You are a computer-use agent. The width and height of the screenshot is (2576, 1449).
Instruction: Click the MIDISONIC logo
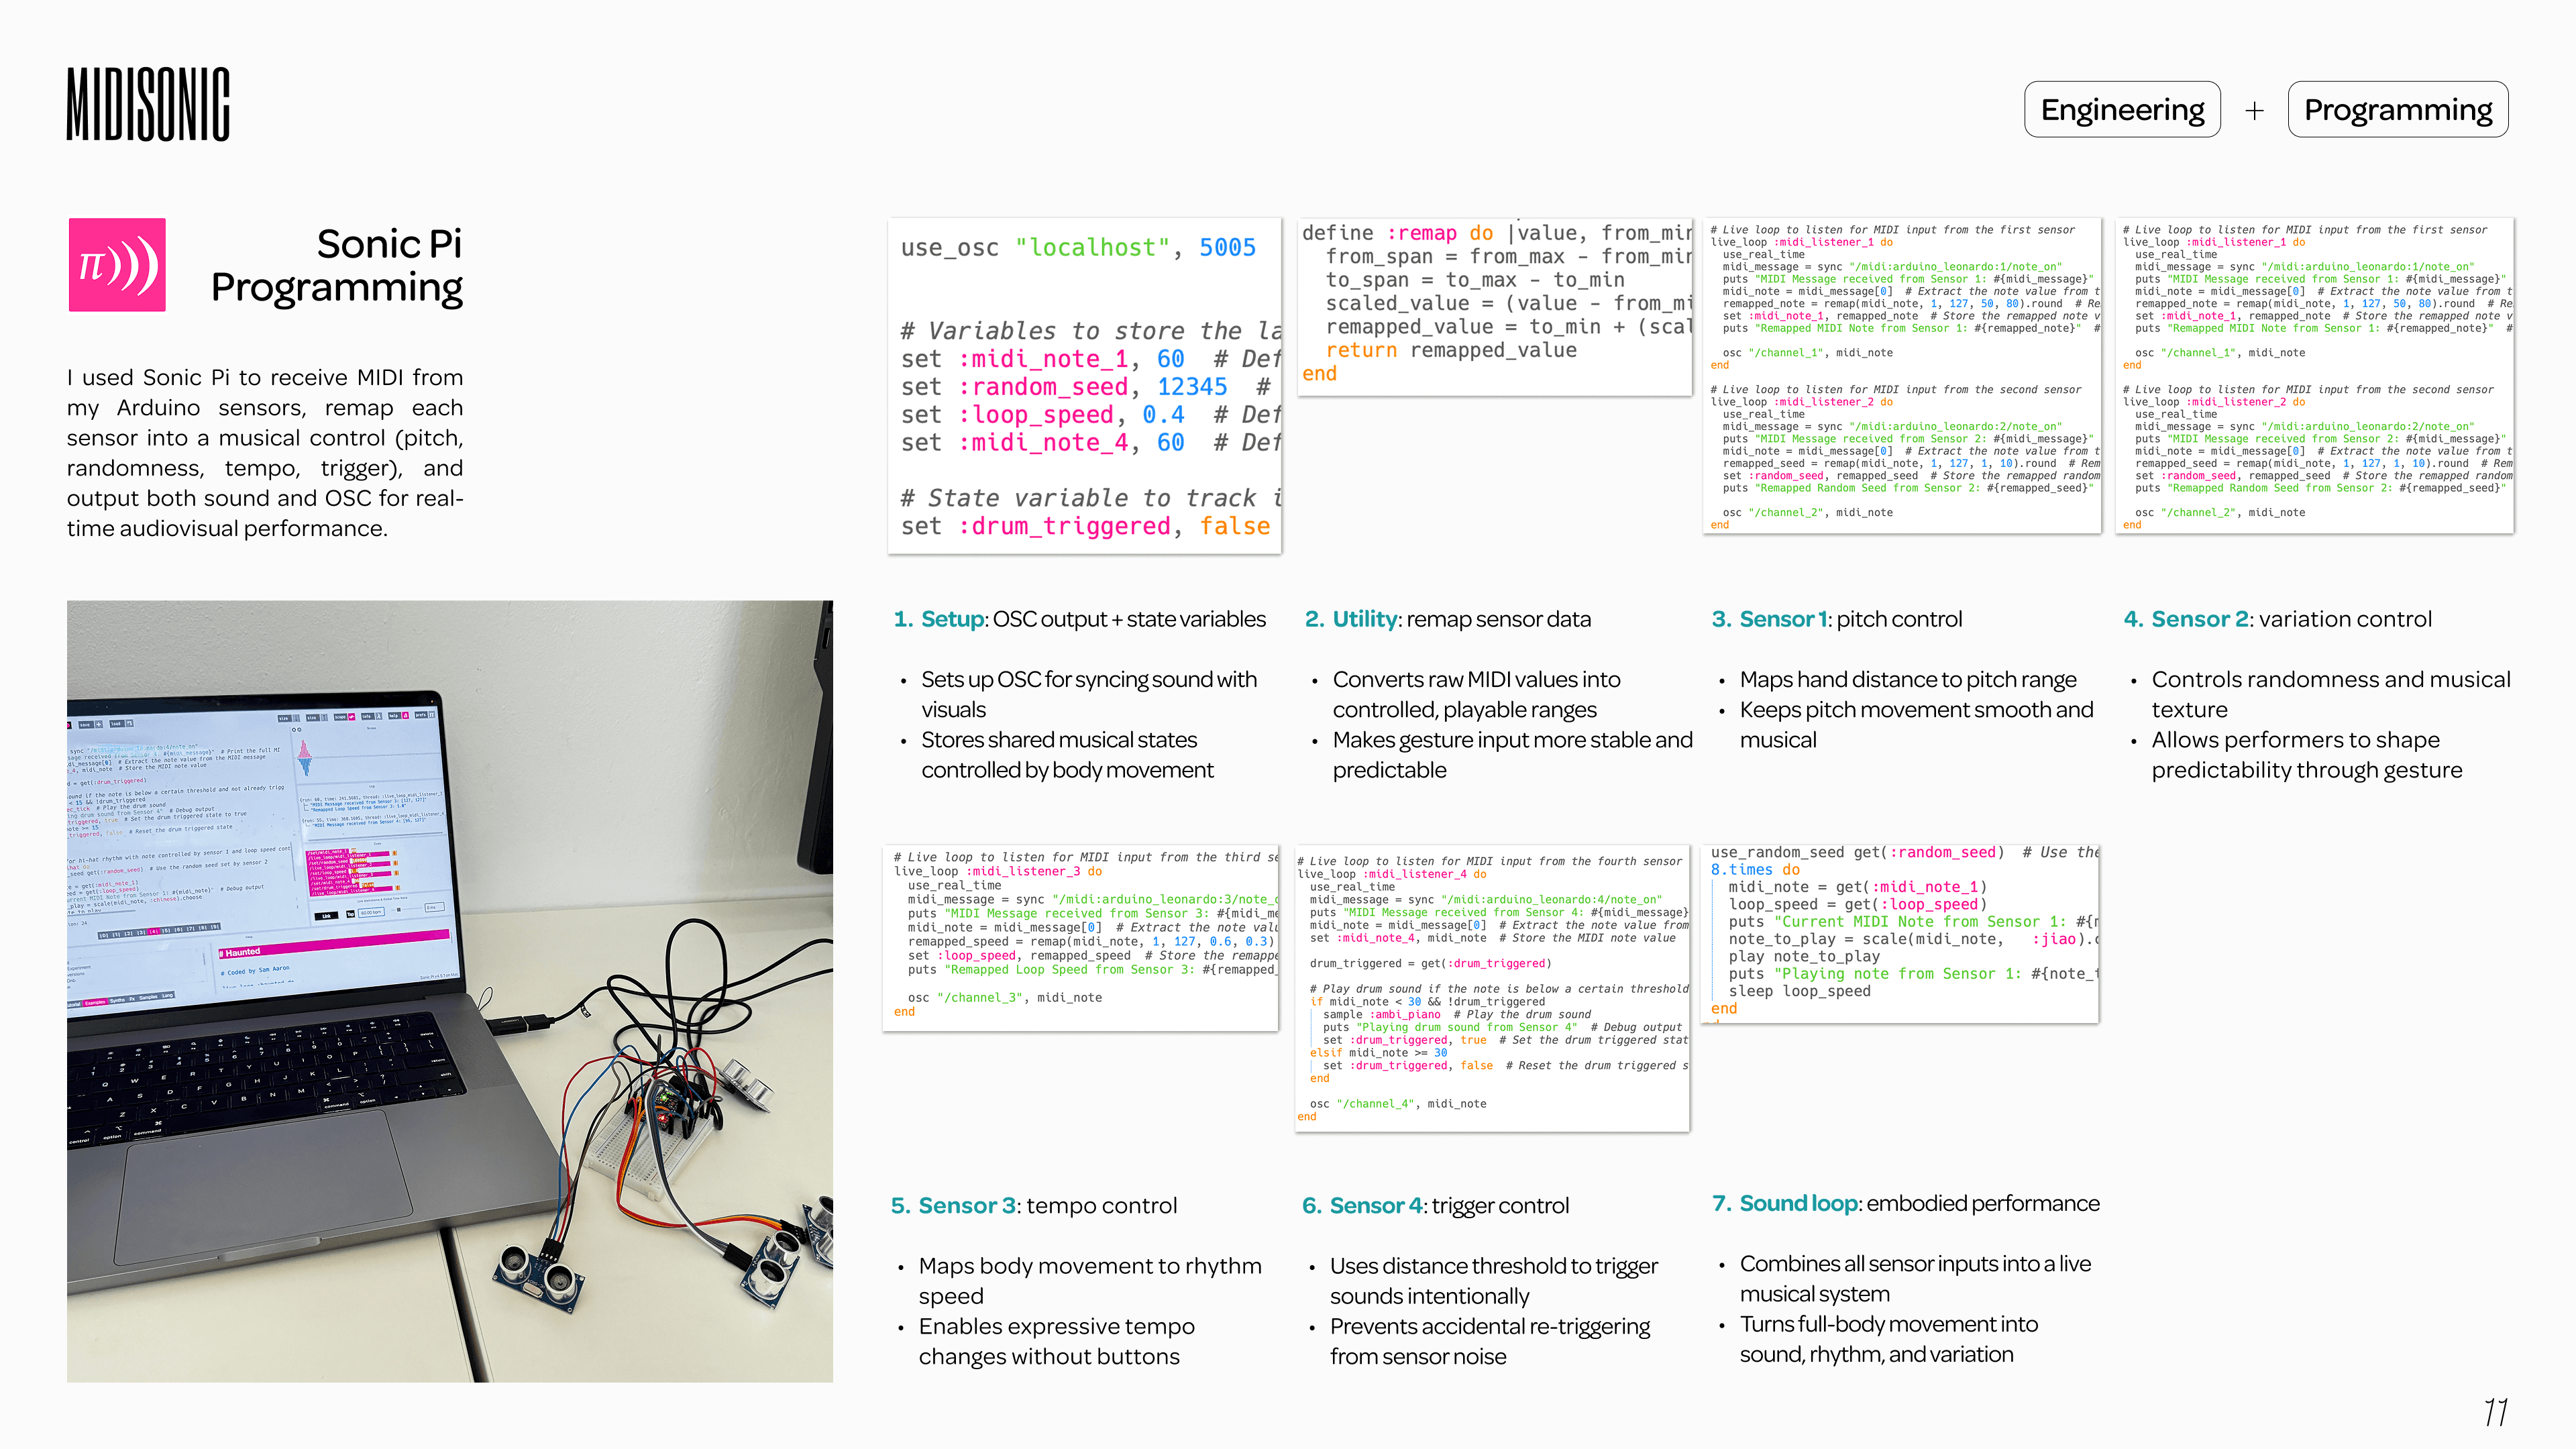point(148,104)
